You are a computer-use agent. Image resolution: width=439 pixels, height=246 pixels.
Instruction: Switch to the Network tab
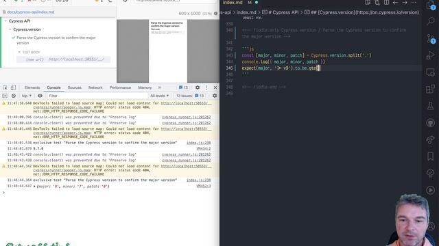coord(95,87)
